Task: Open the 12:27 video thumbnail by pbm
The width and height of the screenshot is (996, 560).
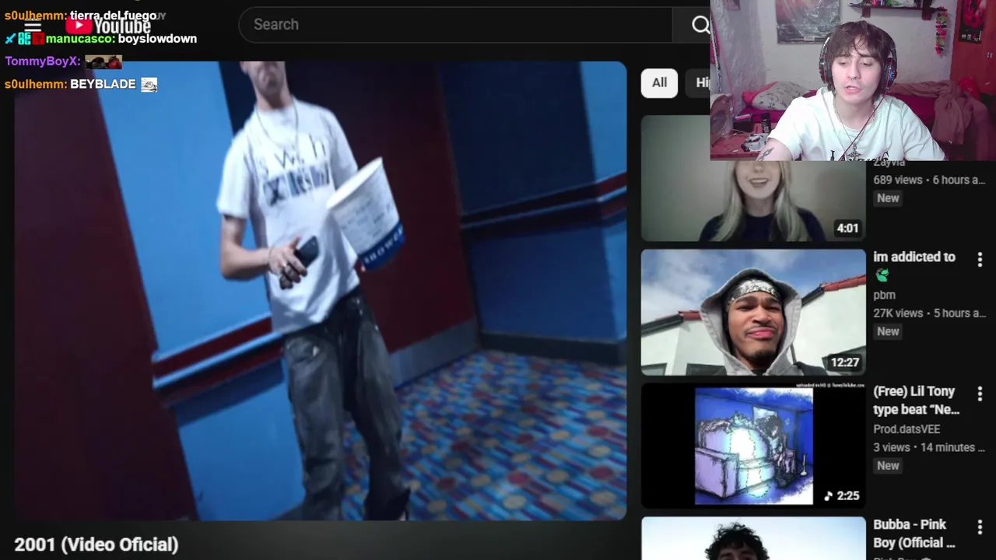Action: pyautogui.click(x=752, y=312)
